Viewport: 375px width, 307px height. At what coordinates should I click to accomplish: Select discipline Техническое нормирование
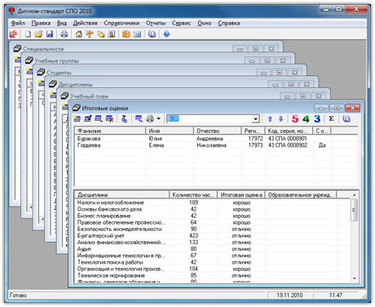(212, 275)
